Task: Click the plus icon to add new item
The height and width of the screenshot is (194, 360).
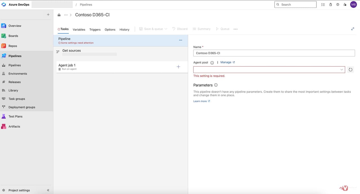Action: pos(48,15)
